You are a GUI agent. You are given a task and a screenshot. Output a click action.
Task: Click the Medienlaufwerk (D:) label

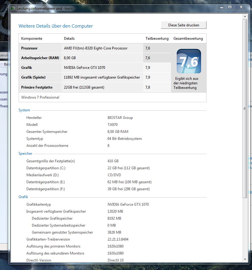[x=42, y=175]
